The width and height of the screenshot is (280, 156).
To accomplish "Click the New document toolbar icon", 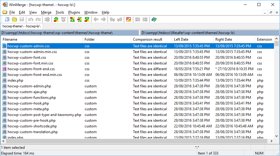I will [7, 19].
